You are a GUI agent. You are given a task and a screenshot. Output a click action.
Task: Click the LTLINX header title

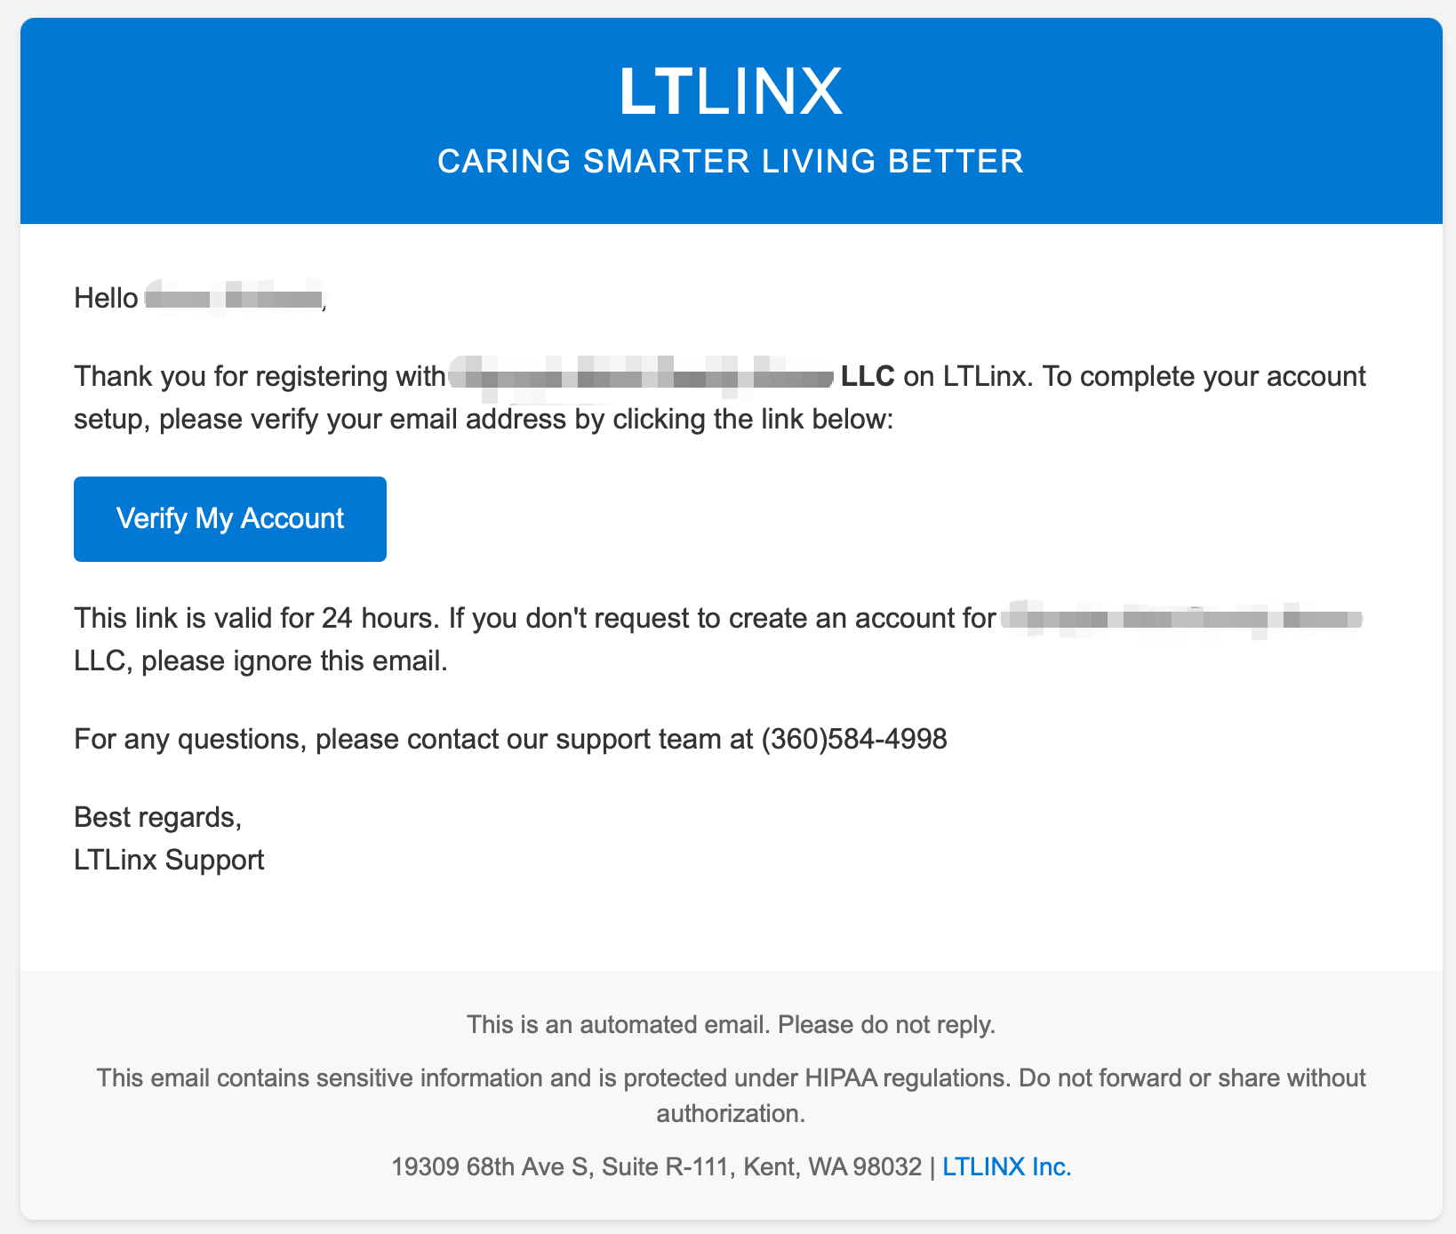[x=730, y=92]
